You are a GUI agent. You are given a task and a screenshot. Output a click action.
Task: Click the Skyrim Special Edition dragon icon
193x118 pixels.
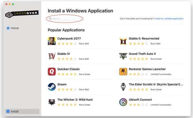[x=123, y=87]
